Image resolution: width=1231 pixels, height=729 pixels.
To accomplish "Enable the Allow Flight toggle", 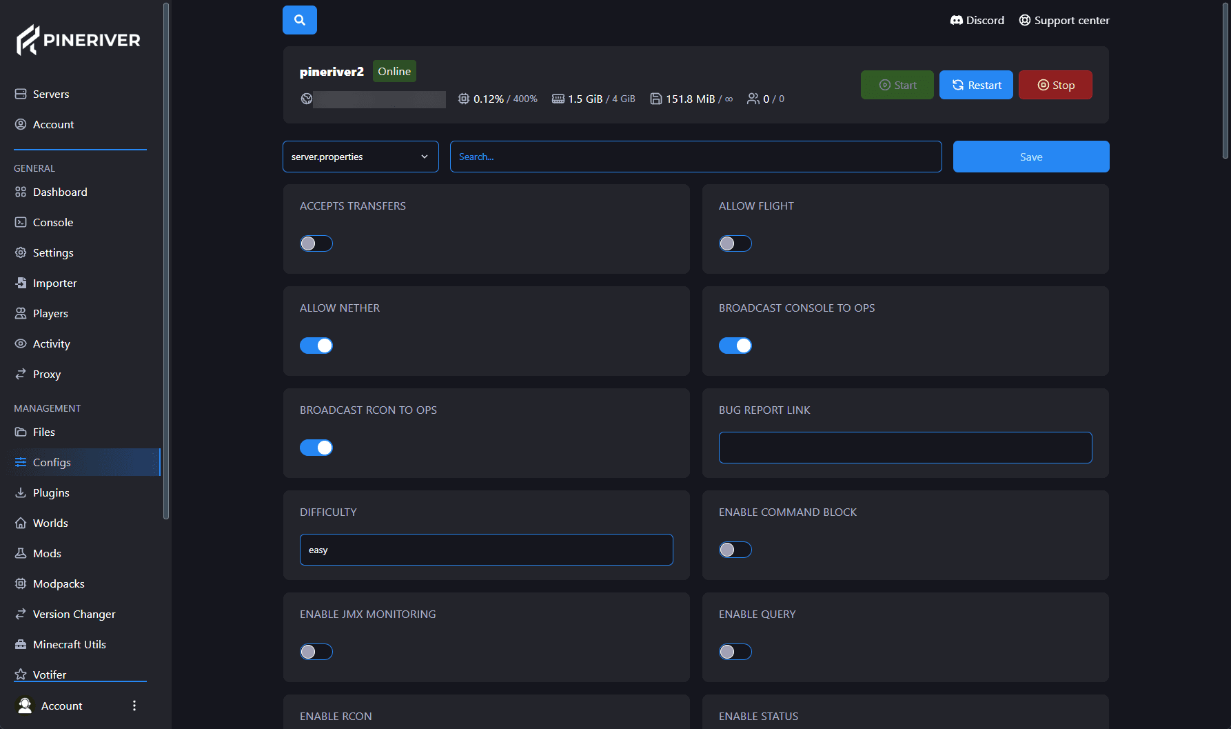I will (735, 243).
